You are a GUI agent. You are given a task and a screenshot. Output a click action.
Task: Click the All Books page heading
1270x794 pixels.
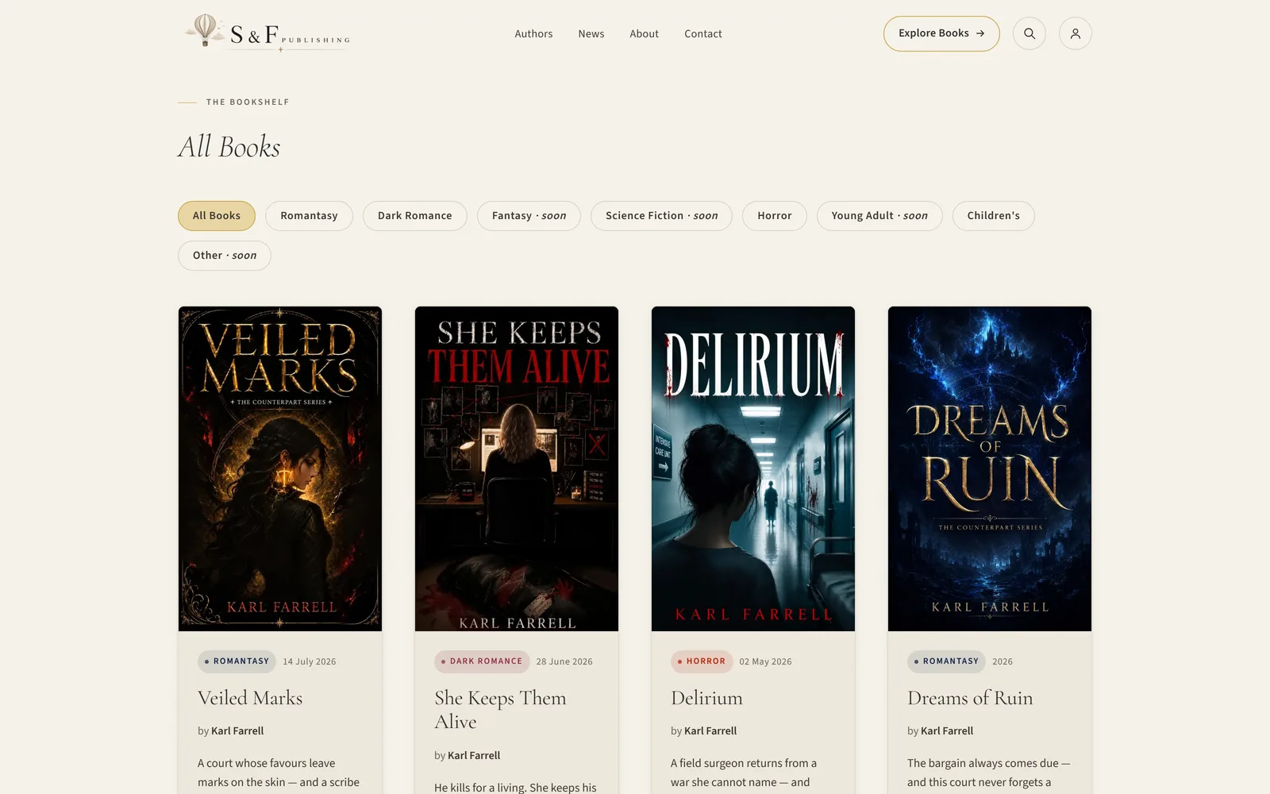[x=229, y=147]
